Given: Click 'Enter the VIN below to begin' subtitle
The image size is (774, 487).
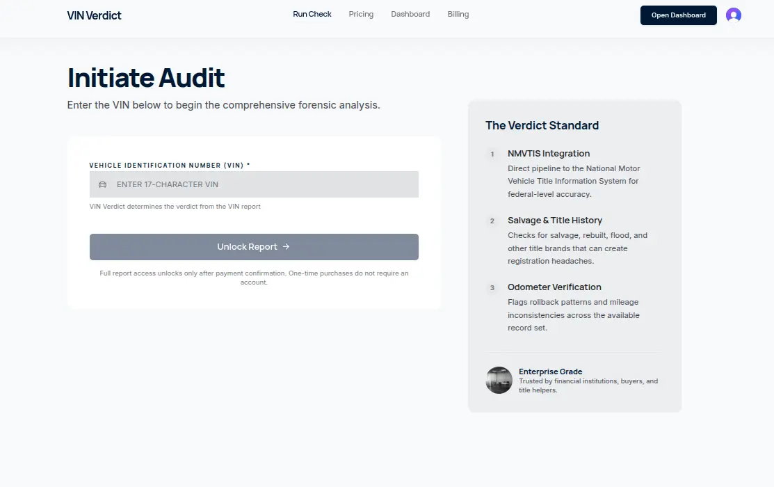Looking at the screenshot, I should pyautogui.click(x=224, y=105).
